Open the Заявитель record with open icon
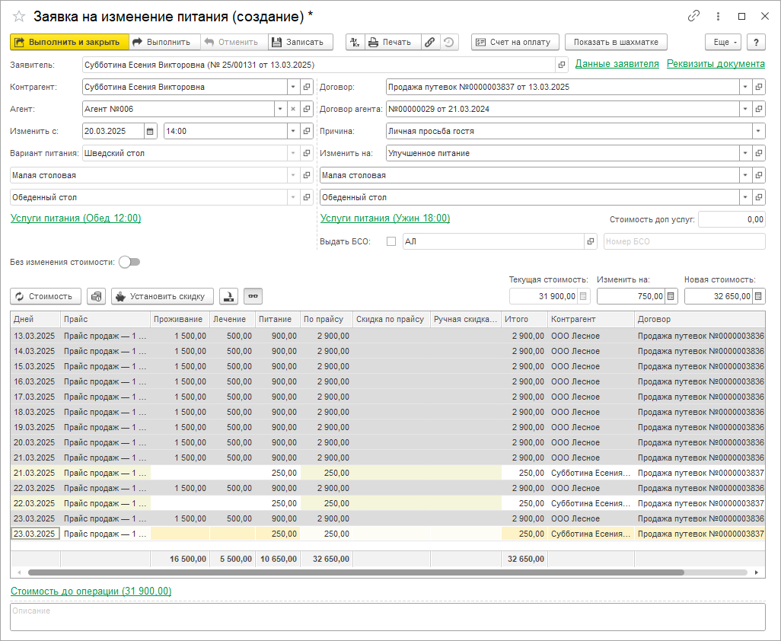This screenshot has width=781, height=641. click(x=562, y=65)
